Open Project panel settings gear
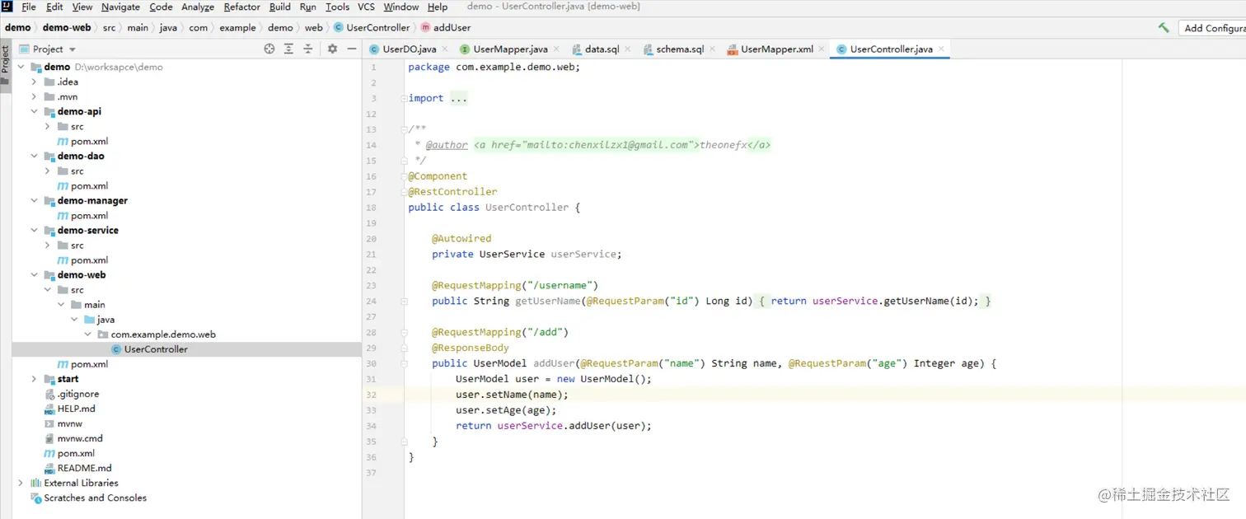The height and width of the screenshot is (519, 1246). 332,49
